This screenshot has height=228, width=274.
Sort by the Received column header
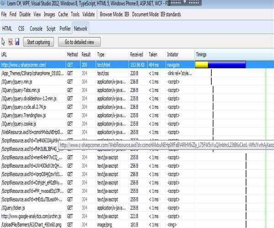pos(137,54)
